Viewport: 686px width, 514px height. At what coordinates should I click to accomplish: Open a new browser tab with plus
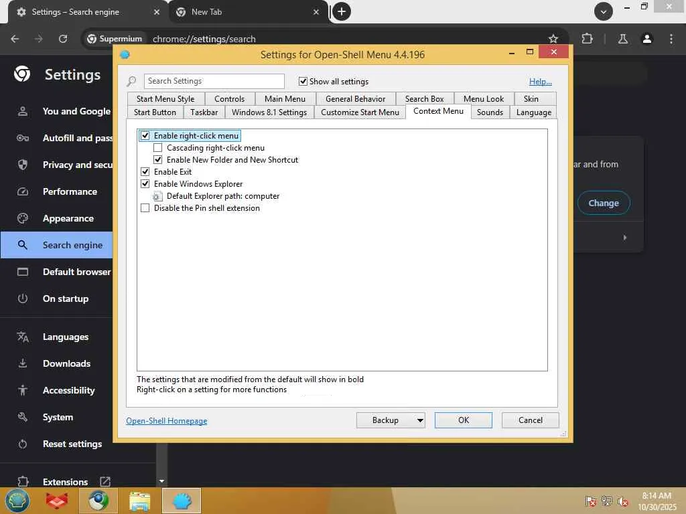(342, 11)
